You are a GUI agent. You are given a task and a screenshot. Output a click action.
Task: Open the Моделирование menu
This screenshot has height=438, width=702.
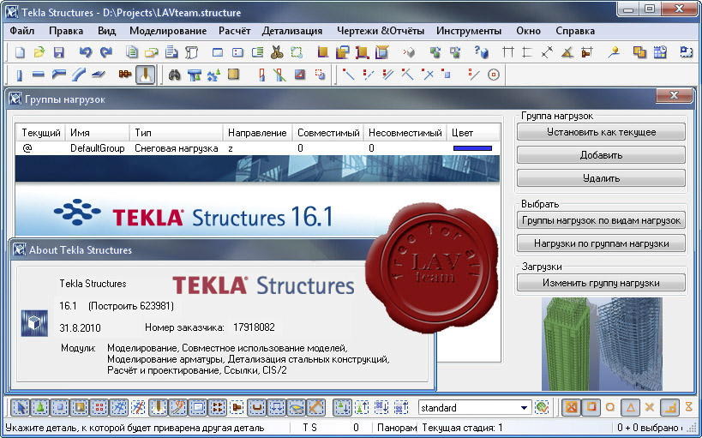click(x=168, y=31)
